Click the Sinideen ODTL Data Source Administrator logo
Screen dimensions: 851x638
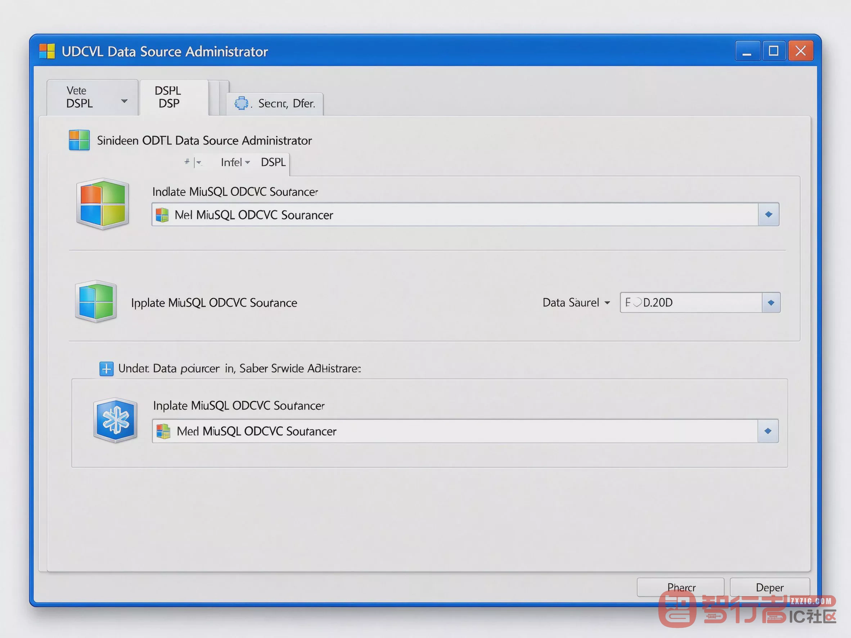click(79, 140)
